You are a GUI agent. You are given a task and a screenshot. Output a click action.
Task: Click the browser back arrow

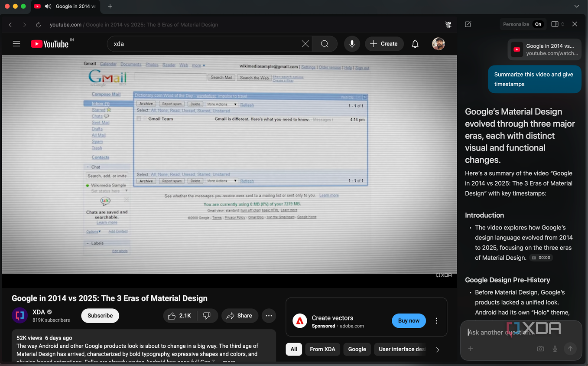click(x=10, y=25)
